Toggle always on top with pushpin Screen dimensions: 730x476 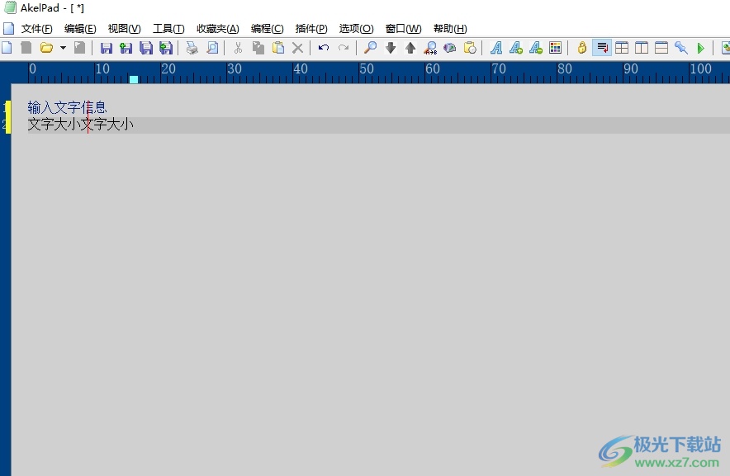point(681,48)
